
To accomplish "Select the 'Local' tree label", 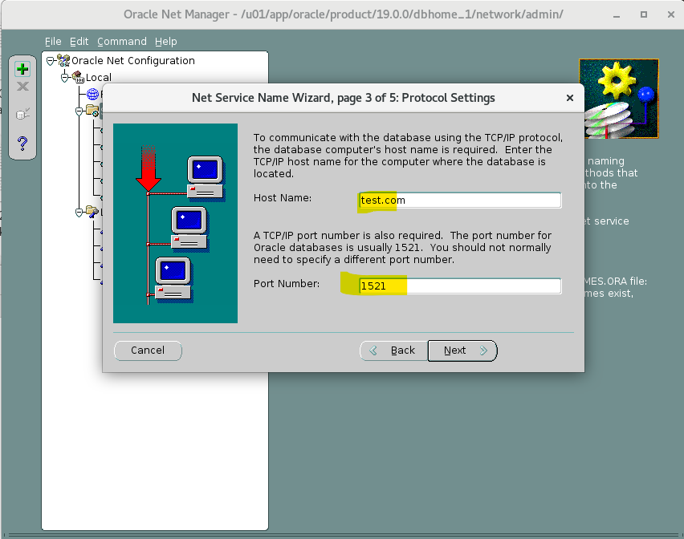I will (99, 77).
